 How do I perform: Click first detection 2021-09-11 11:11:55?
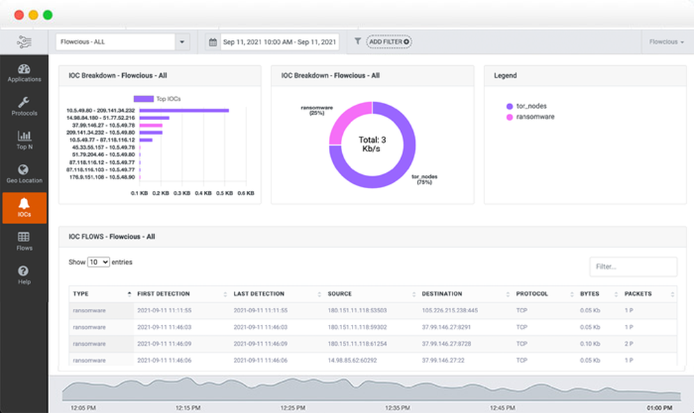point(164,310)
